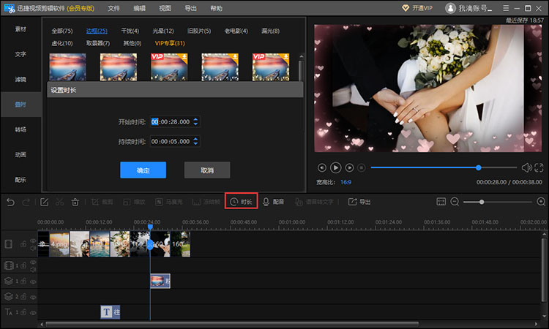Enter fullscreen preview mode
This screenshot has width=549, height=329.
point(539,168)
